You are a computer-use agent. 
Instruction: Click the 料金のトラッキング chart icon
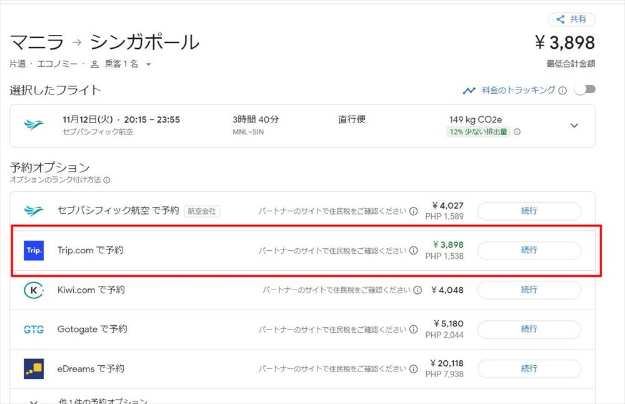pos(469,91)
